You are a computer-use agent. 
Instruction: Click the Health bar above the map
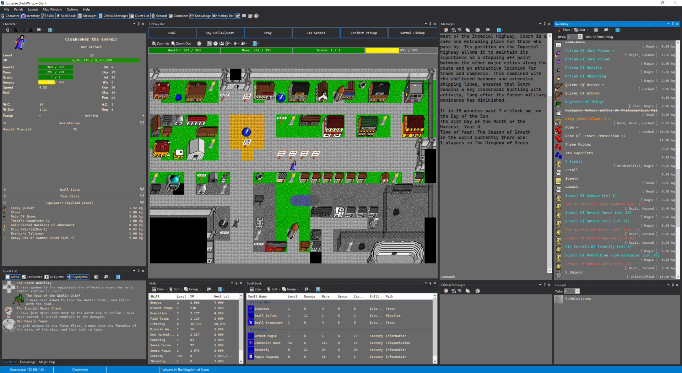184,50
